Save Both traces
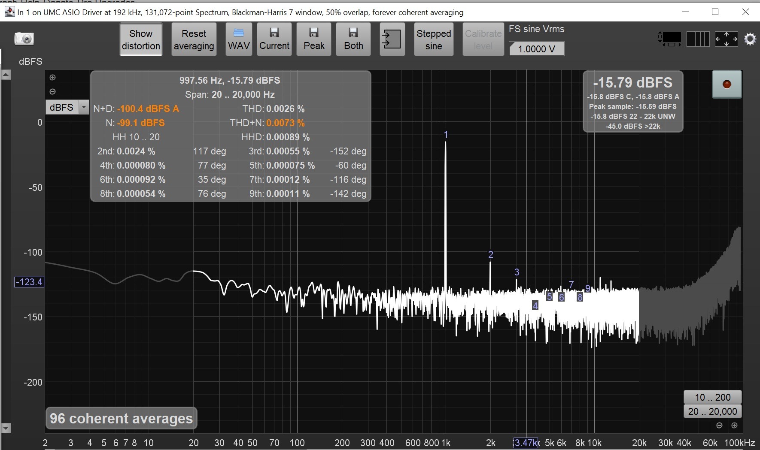Image resolution: width=760 pixels, height=450 pixels. pyautogui.click(x=353, y=39)
